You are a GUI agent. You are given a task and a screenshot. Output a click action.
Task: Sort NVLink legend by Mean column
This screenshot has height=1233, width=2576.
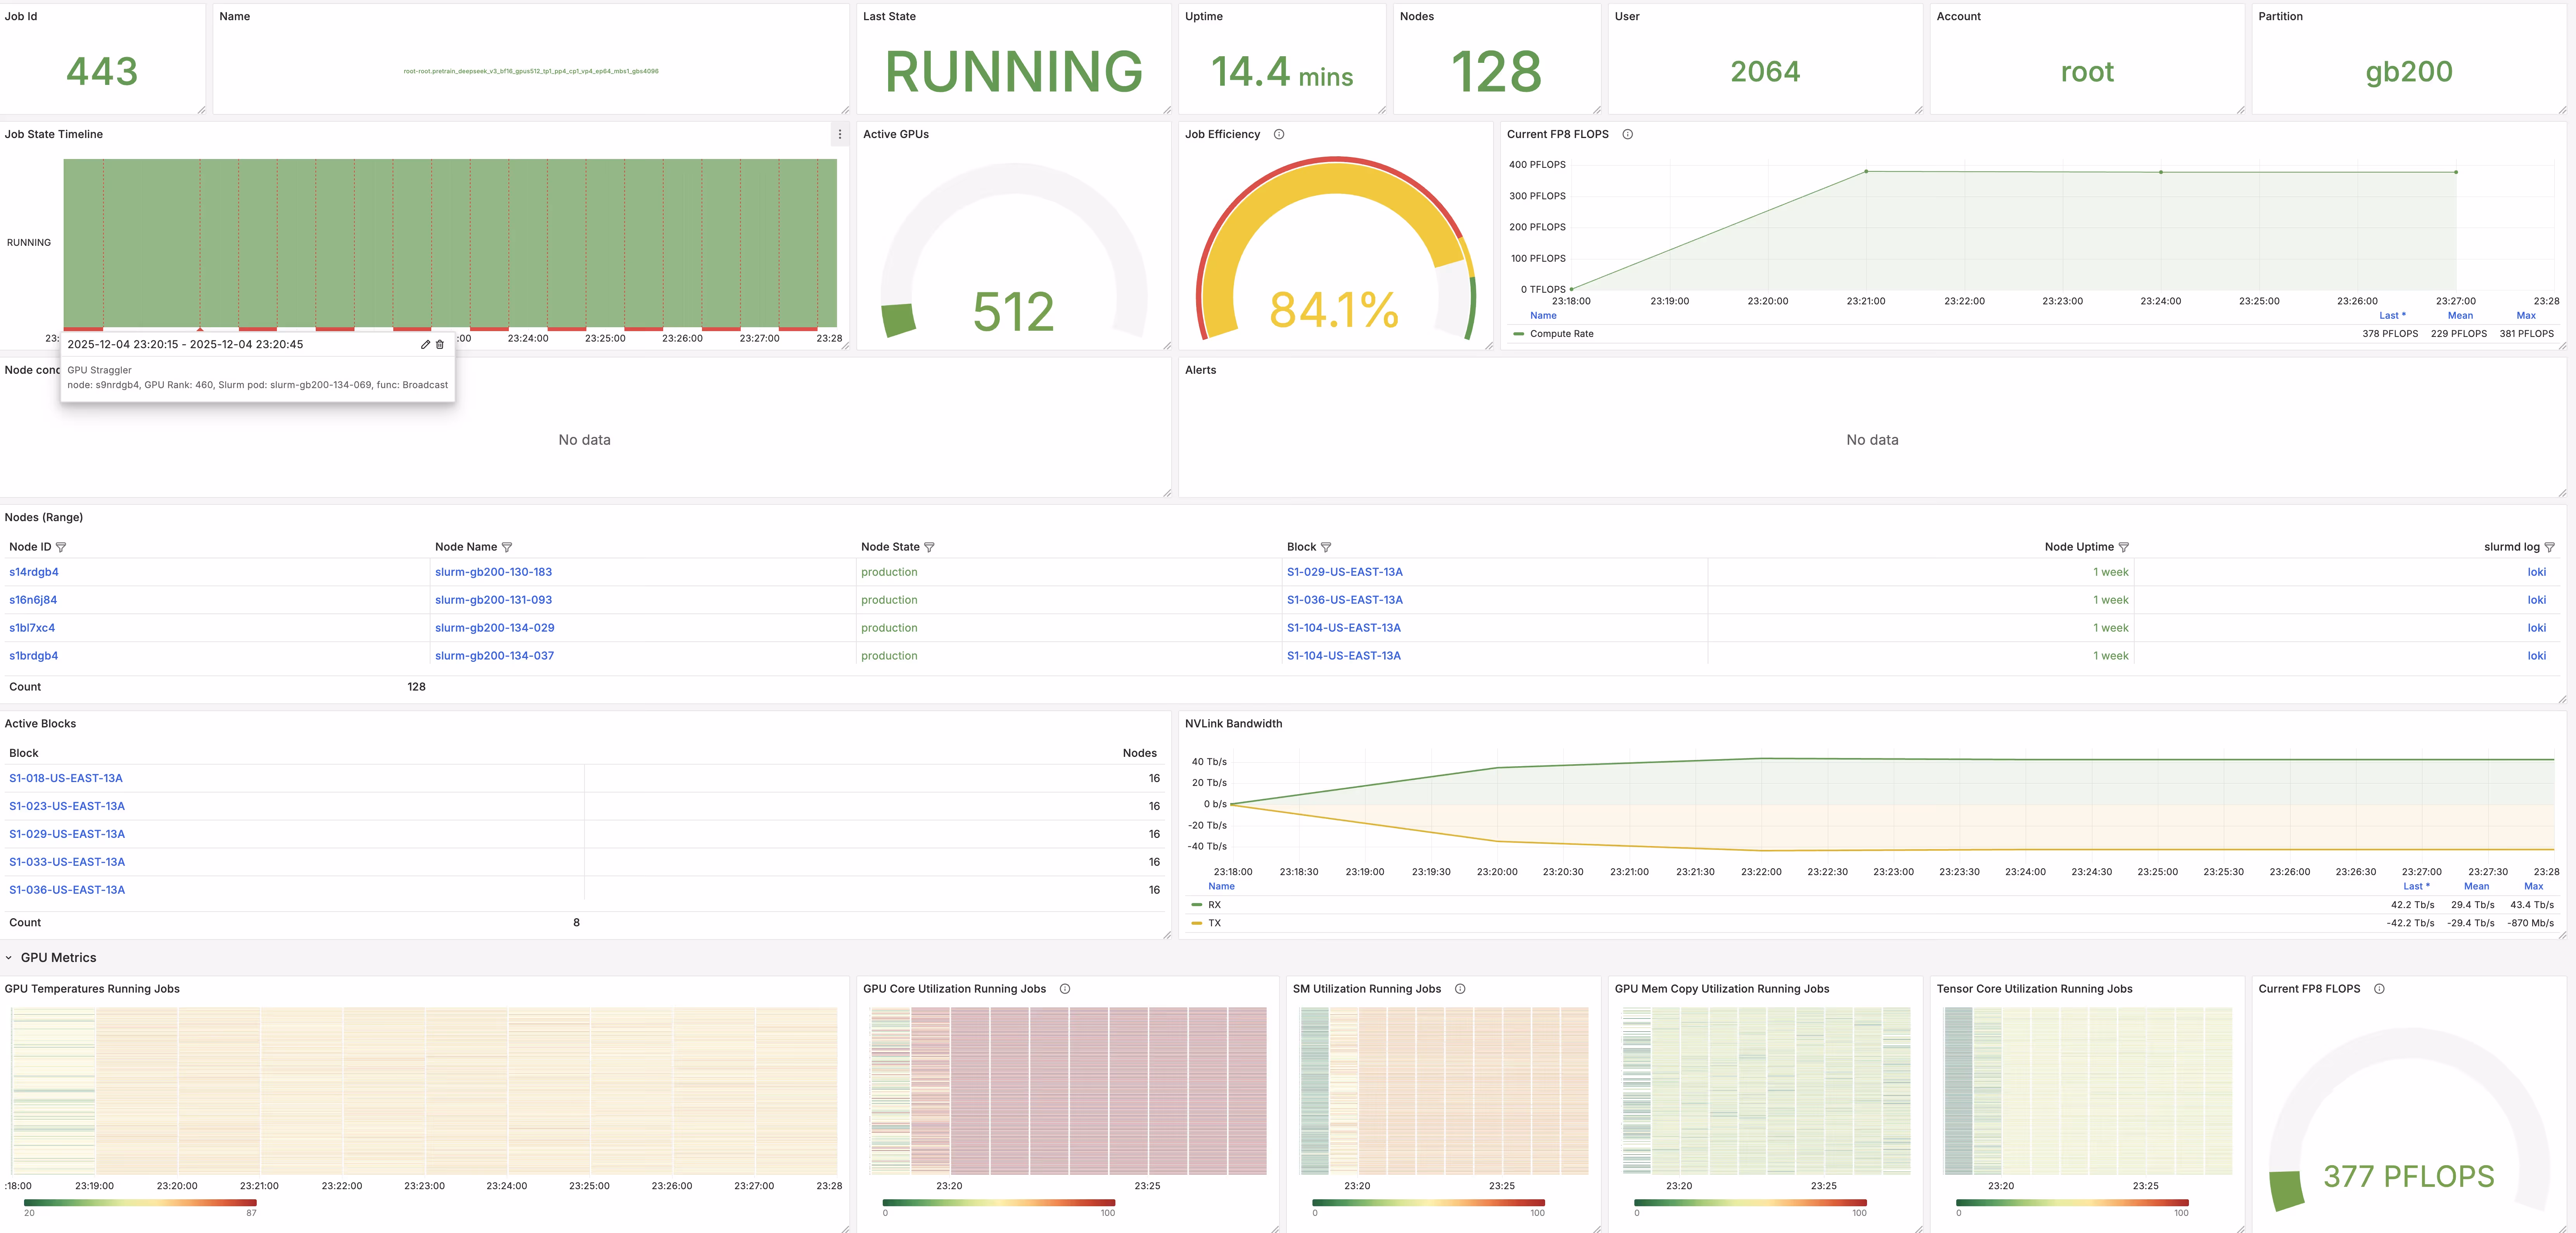pyautogui.click(x=2476, y=886)
